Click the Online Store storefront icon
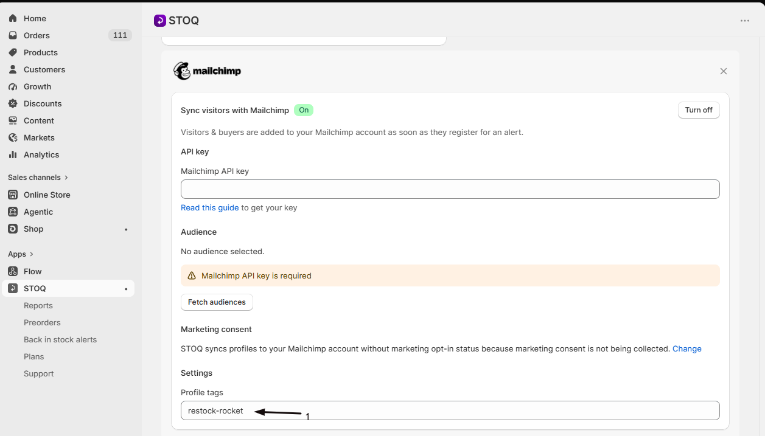The image size is (765, 436). click(x=13, y=195)
